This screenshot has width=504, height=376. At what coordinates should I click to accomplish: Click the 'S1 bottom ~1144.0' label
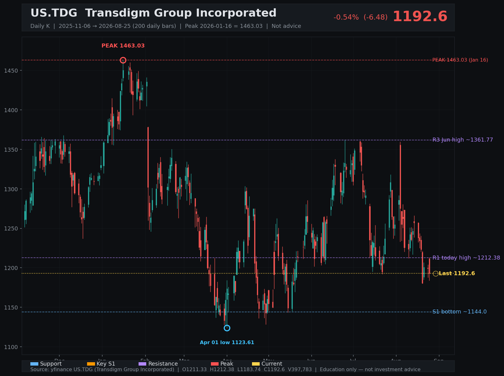[459, 312]
